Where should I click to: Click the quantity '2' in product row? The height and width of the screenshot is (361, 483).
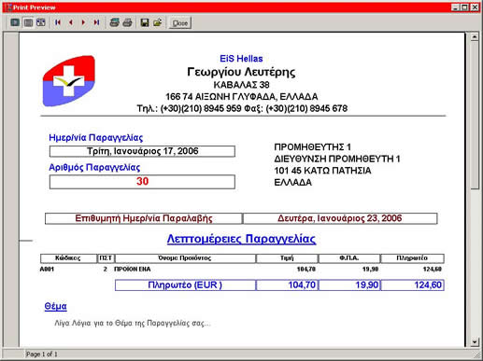106,270
